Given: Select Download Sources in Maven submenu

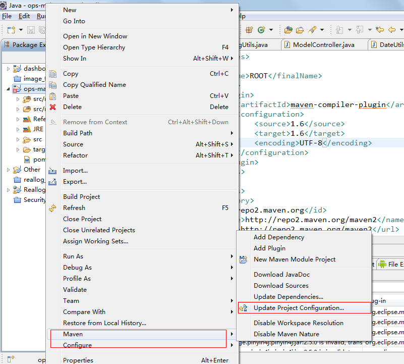Looking at the screenshot, I should coord(281,286).
